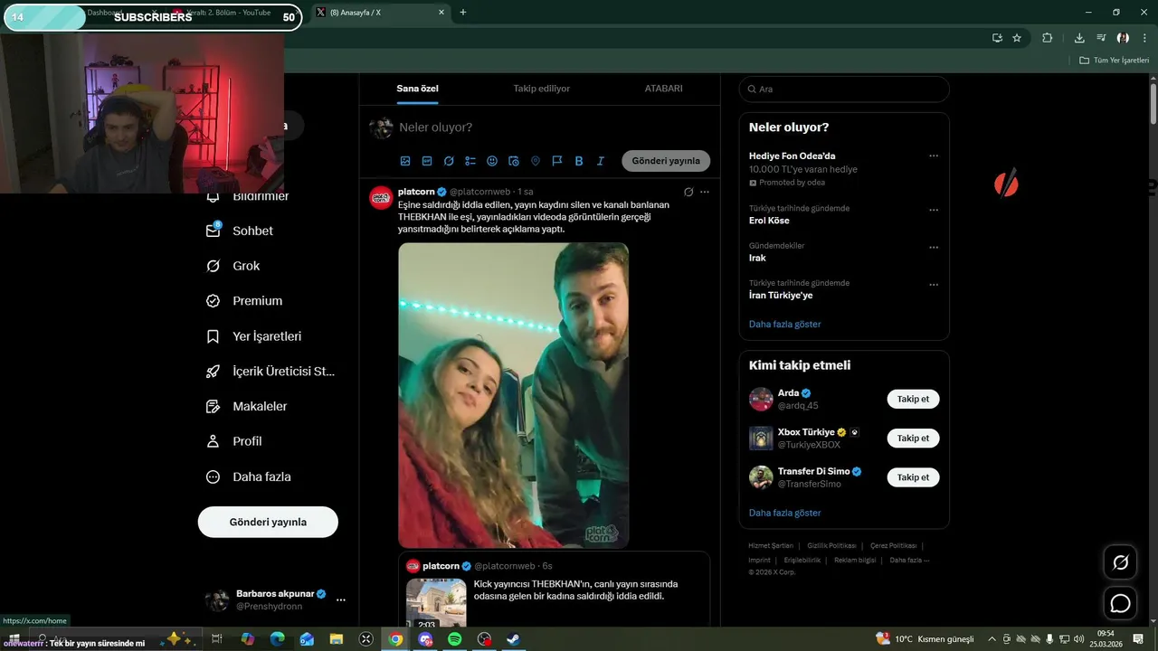Open the Erol Köse trending topic
This screenshot has height=651, width=1158.
[769, 221]
